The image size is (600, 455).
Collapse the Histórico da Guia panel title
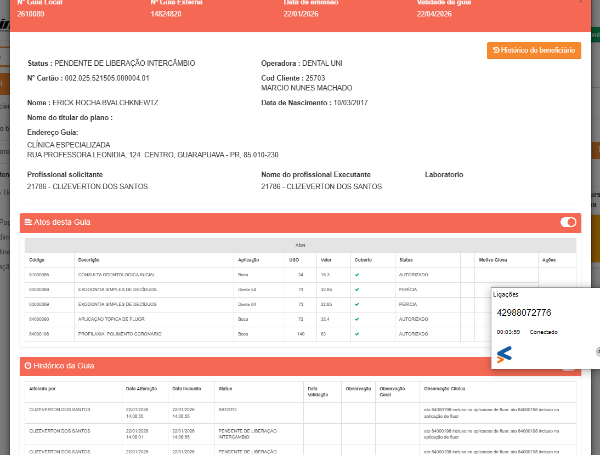click(63, 366)
